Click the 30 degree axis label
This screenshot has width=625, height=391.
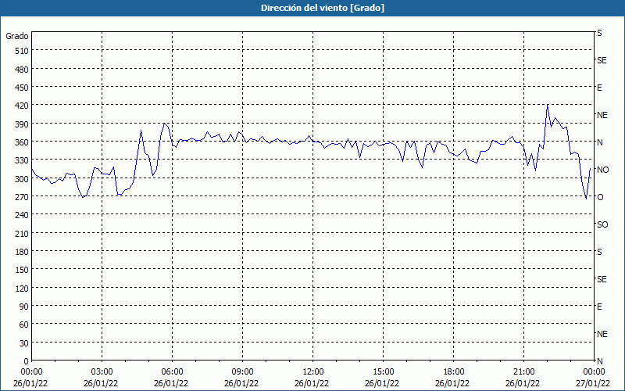pos(24,343)
